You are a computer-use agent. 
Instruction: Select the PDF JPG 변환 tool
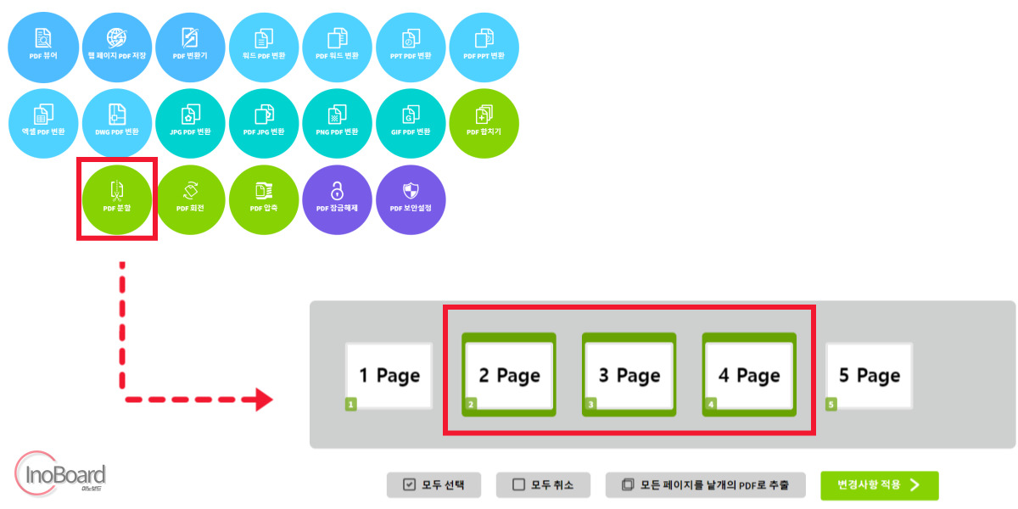[264, 124]
